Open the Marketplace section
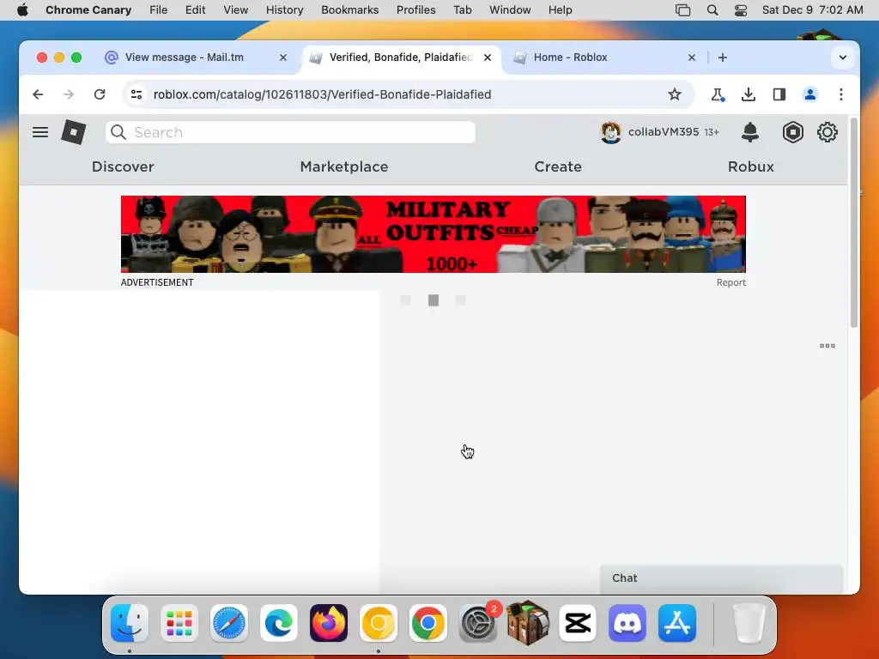Viewport: 879px width, 659px height. click(344, 166)
